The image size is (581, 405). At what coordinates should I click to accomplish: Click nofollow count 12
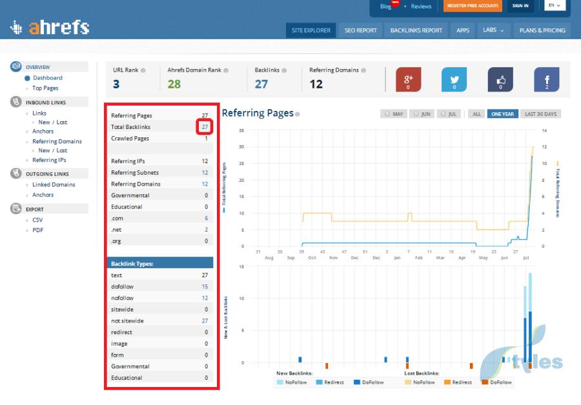[205, 298]
